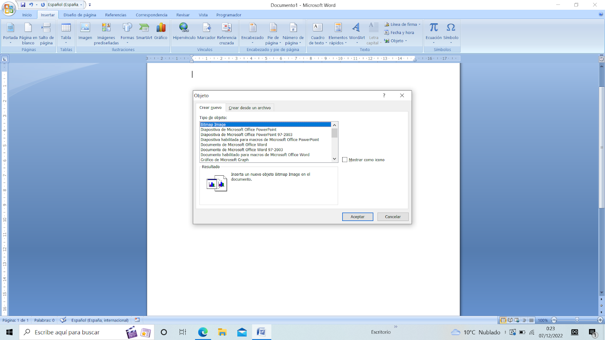The height and width of the screenshot is (340, 605).
Task: Open Imágenes prediseñadas clip art
Action: pyautogui.click(x=106, y=33)
